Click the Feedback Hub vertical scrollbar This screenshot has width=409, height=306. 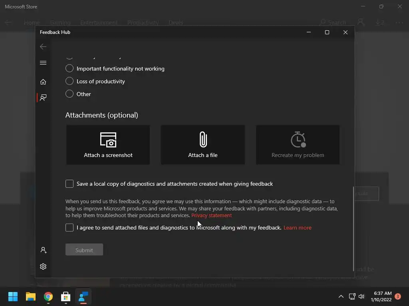[353, 229]
